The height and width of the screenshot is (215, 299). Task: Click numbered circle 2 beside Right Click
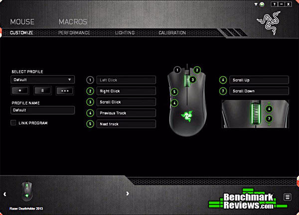pyautogui.click(x=90, y=91)
